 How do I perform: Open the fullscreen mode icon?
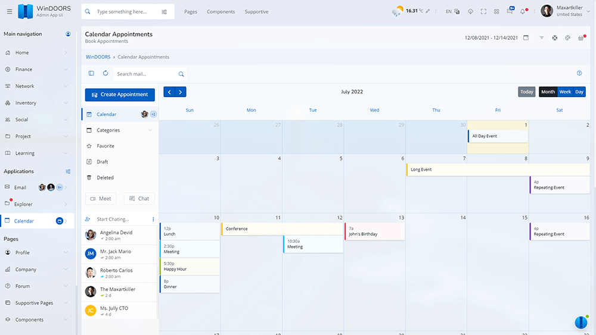click(483, 11)
